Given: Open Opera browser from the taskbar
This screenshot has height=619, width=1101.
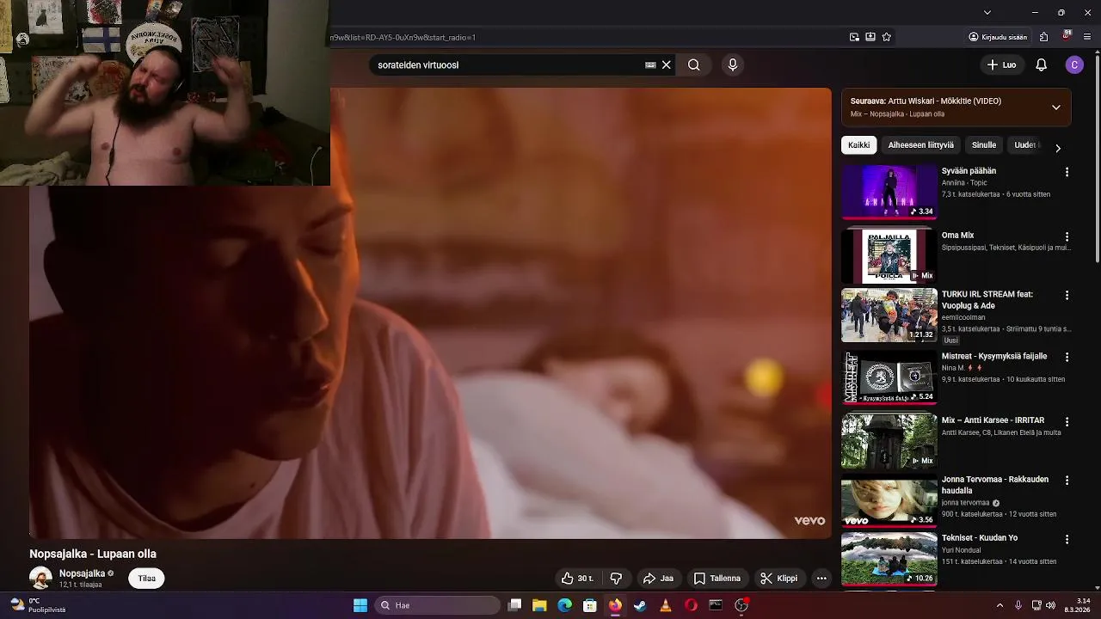Looking at the screenshot, I should pyautogui.click(x=691, y=605).
